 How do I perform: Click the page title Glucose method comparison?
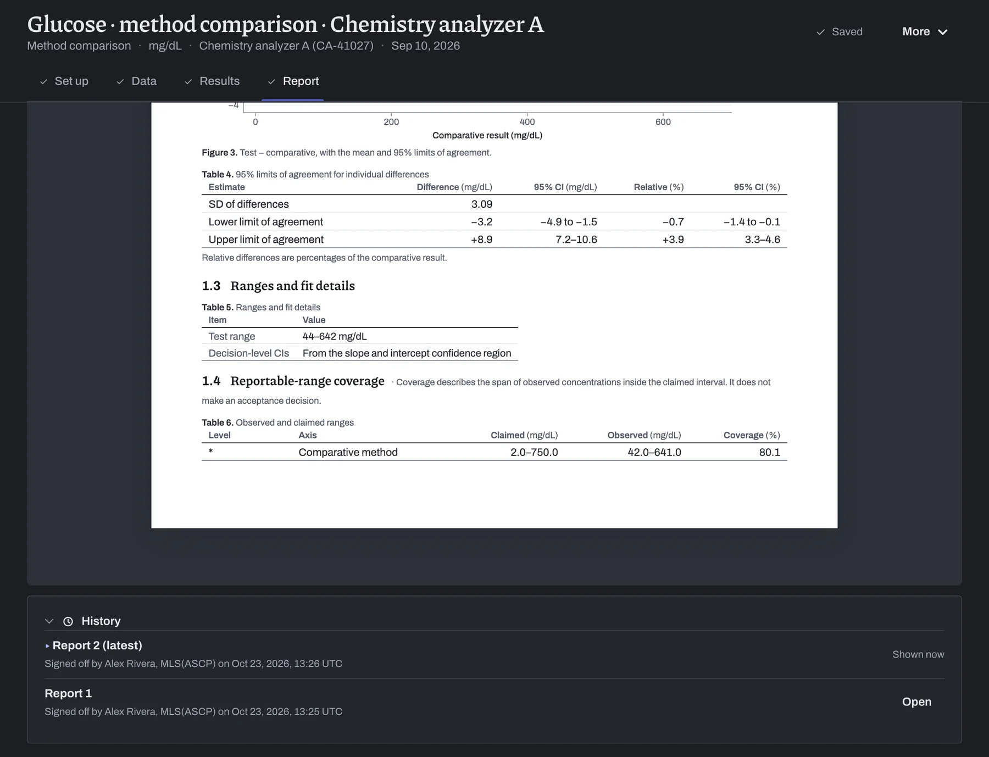pyautogui.click(x=286, y=24)
